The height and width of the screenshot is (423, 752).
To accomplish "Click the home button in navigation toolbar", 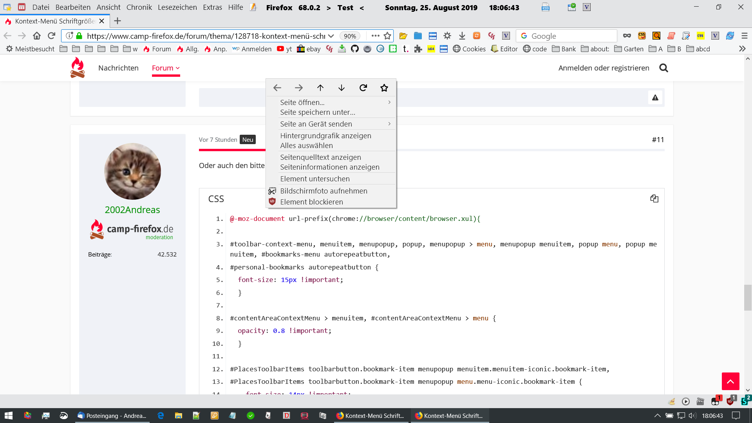I will coord(37,36).
